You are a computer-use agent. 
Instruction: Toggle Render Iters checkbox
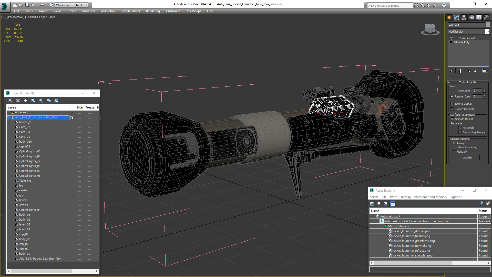pos(452,96)
